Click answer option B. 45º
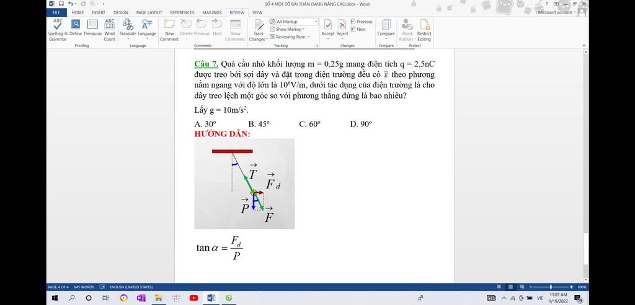 pos(259,125)
